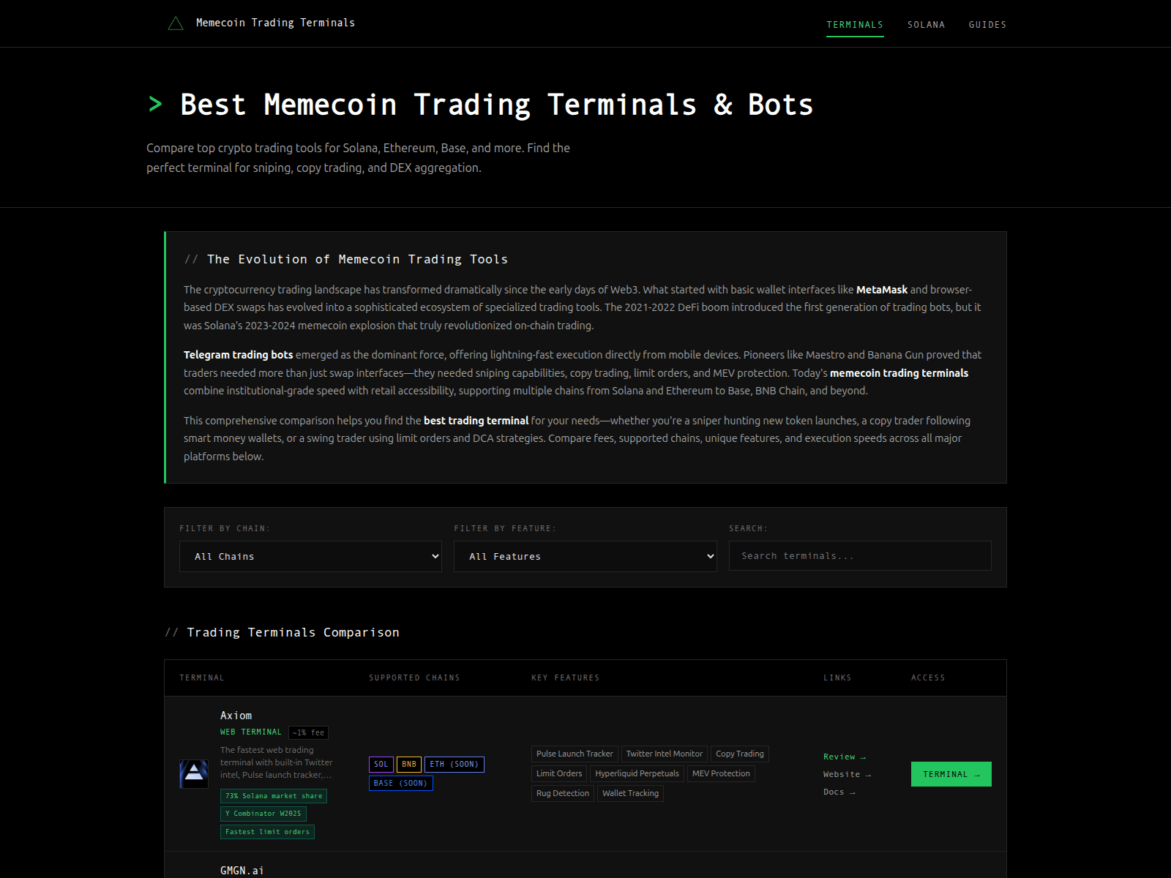
Task: Click the bold best trading terminal text
Action: click(x=476, y=421)
